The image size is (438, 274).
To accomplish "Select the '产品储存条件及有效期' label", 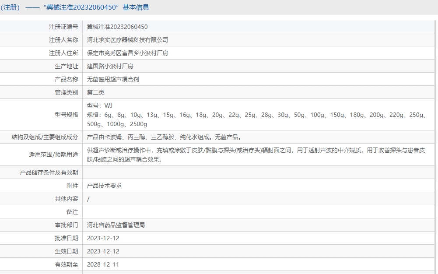I will [49, 172].
